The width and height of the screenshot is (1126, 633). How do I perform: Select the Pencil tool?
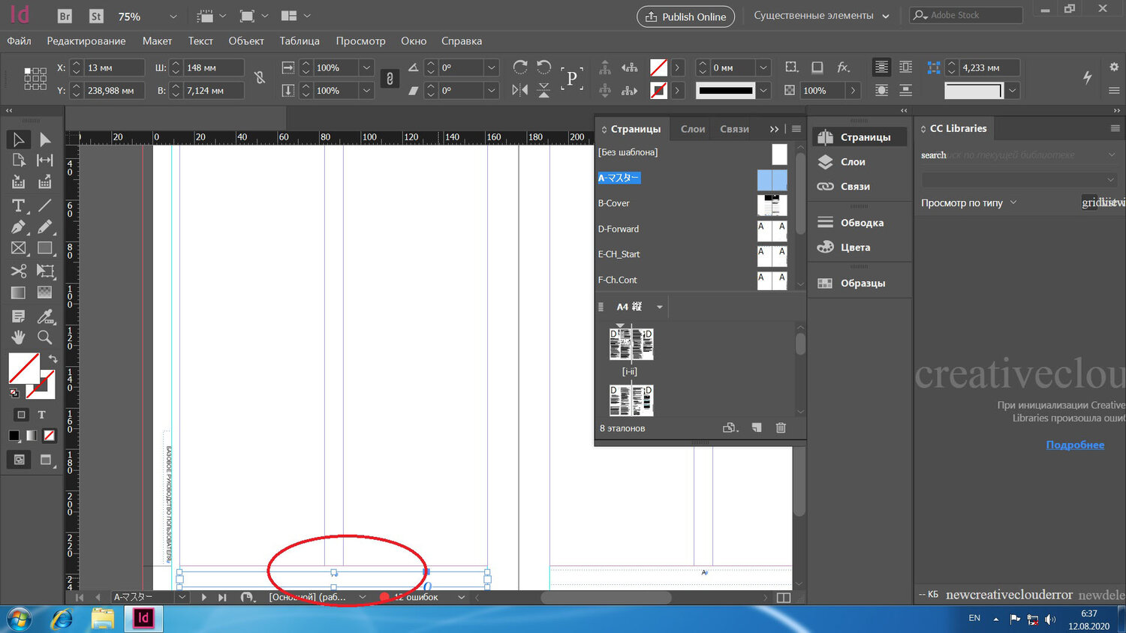pyautogui.click(x=45, y=226)
